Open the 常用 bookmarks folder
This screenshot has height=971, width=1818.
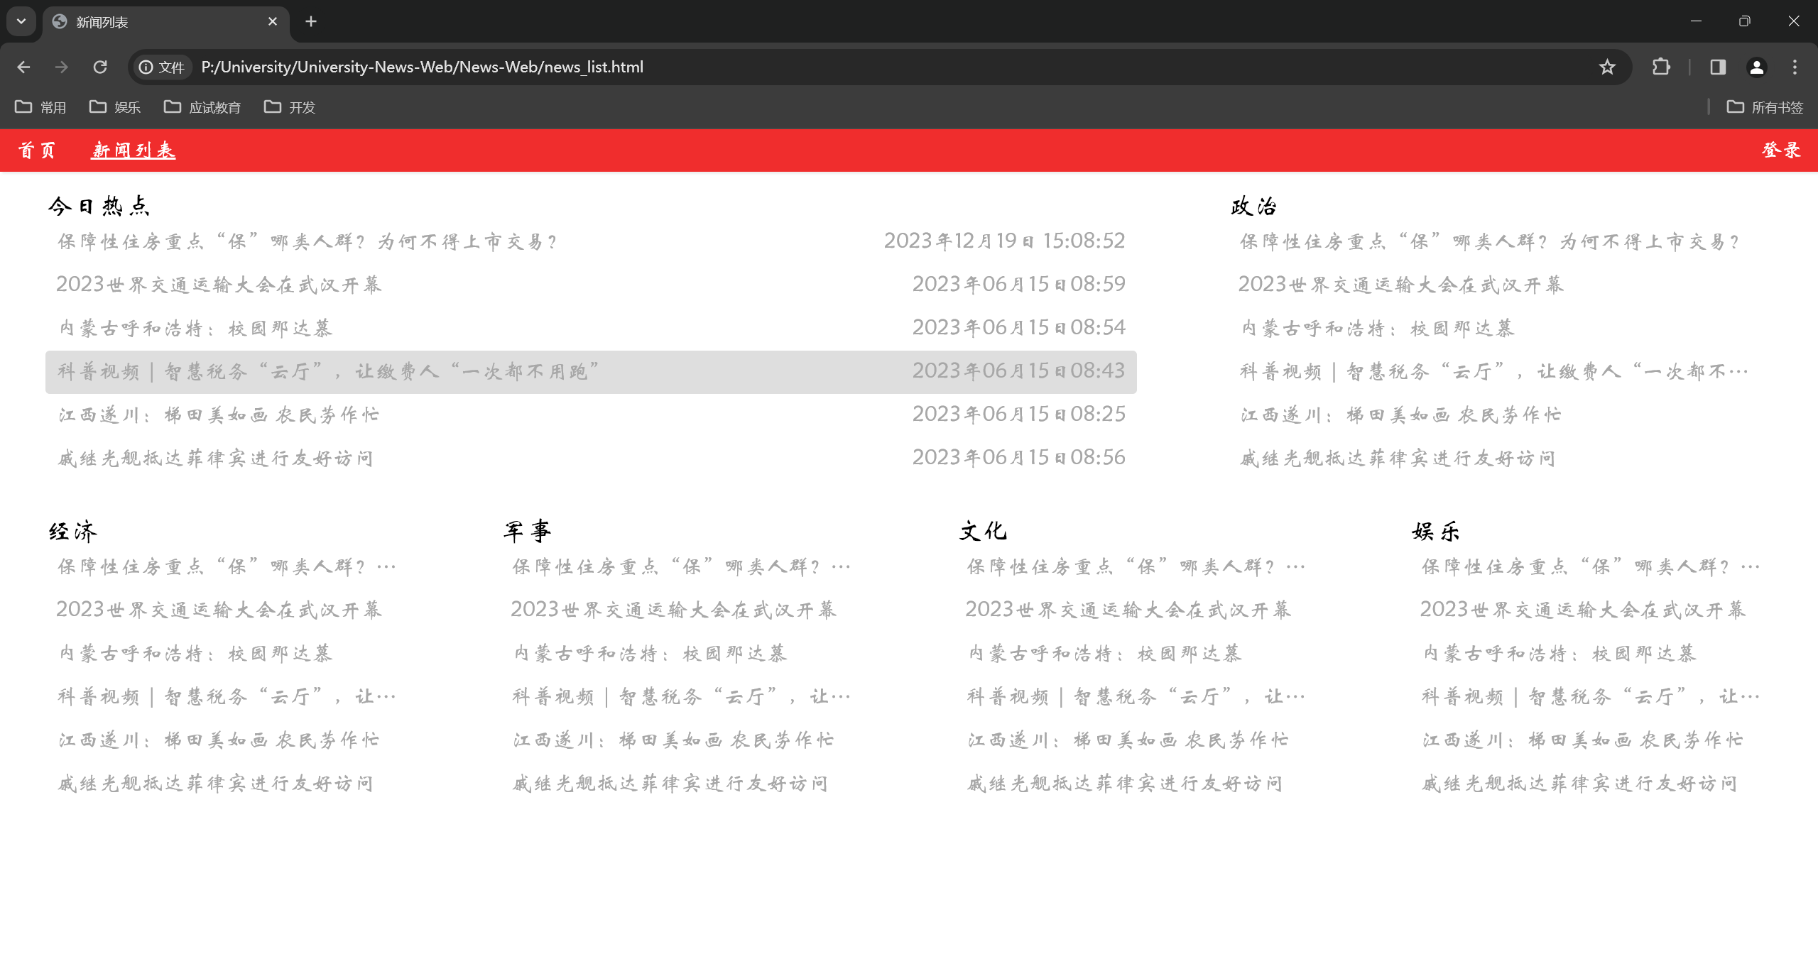pyautogui.click(x=40, y=107)
